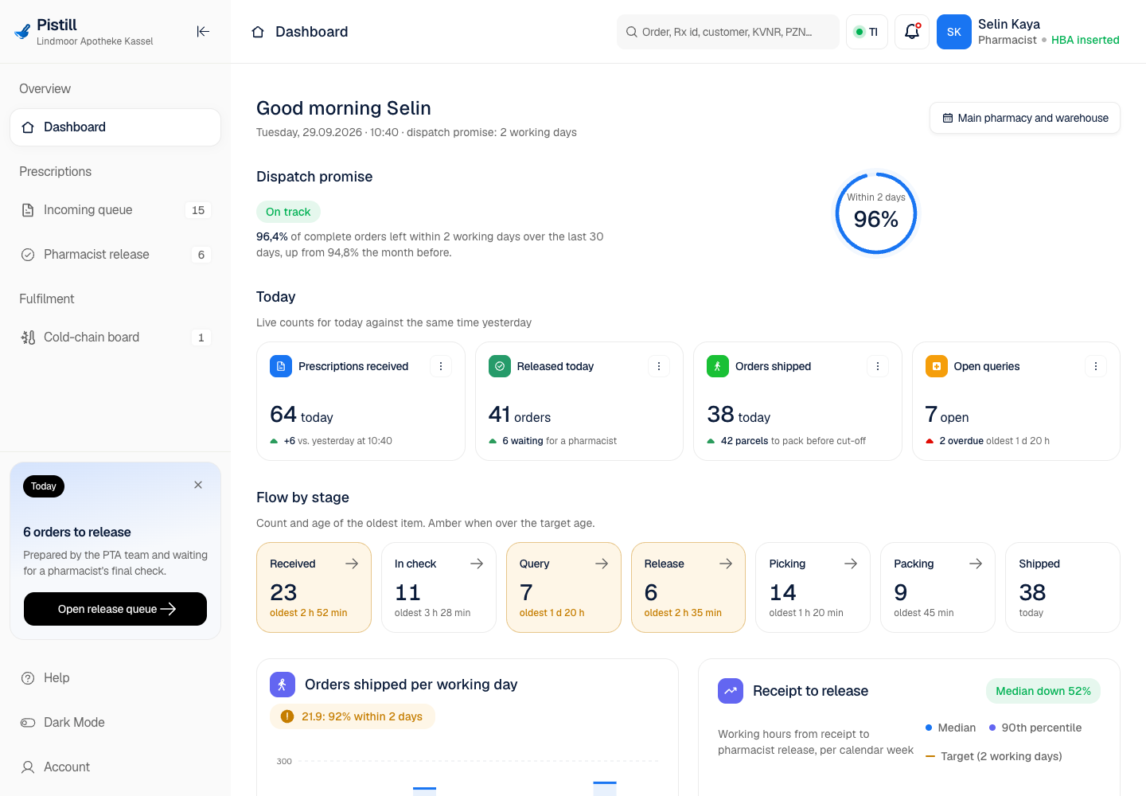The width and height of the screenshot is (1146, 796).
Task: Open the Main pharmacy and warehouse selector
Action: tap(1025, 118)
